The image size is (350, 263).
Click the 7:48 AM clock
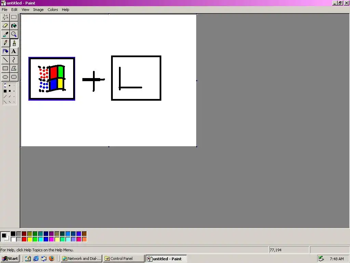click(x=337, y=259)
